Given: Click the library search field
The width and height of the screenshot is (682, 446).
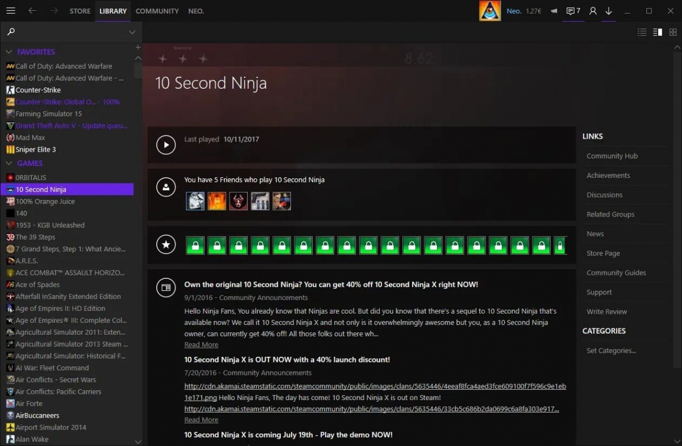Looking at the screenshot, I should point(68,32).
